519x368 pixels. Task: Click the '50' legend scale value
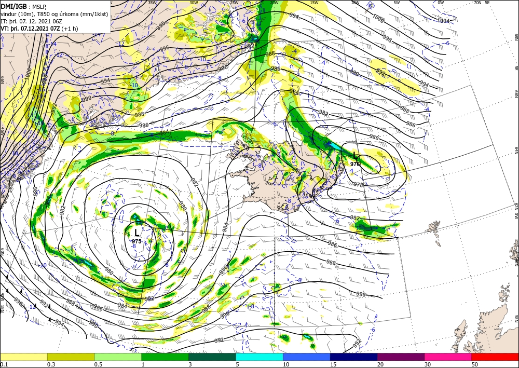pos(475,364)
